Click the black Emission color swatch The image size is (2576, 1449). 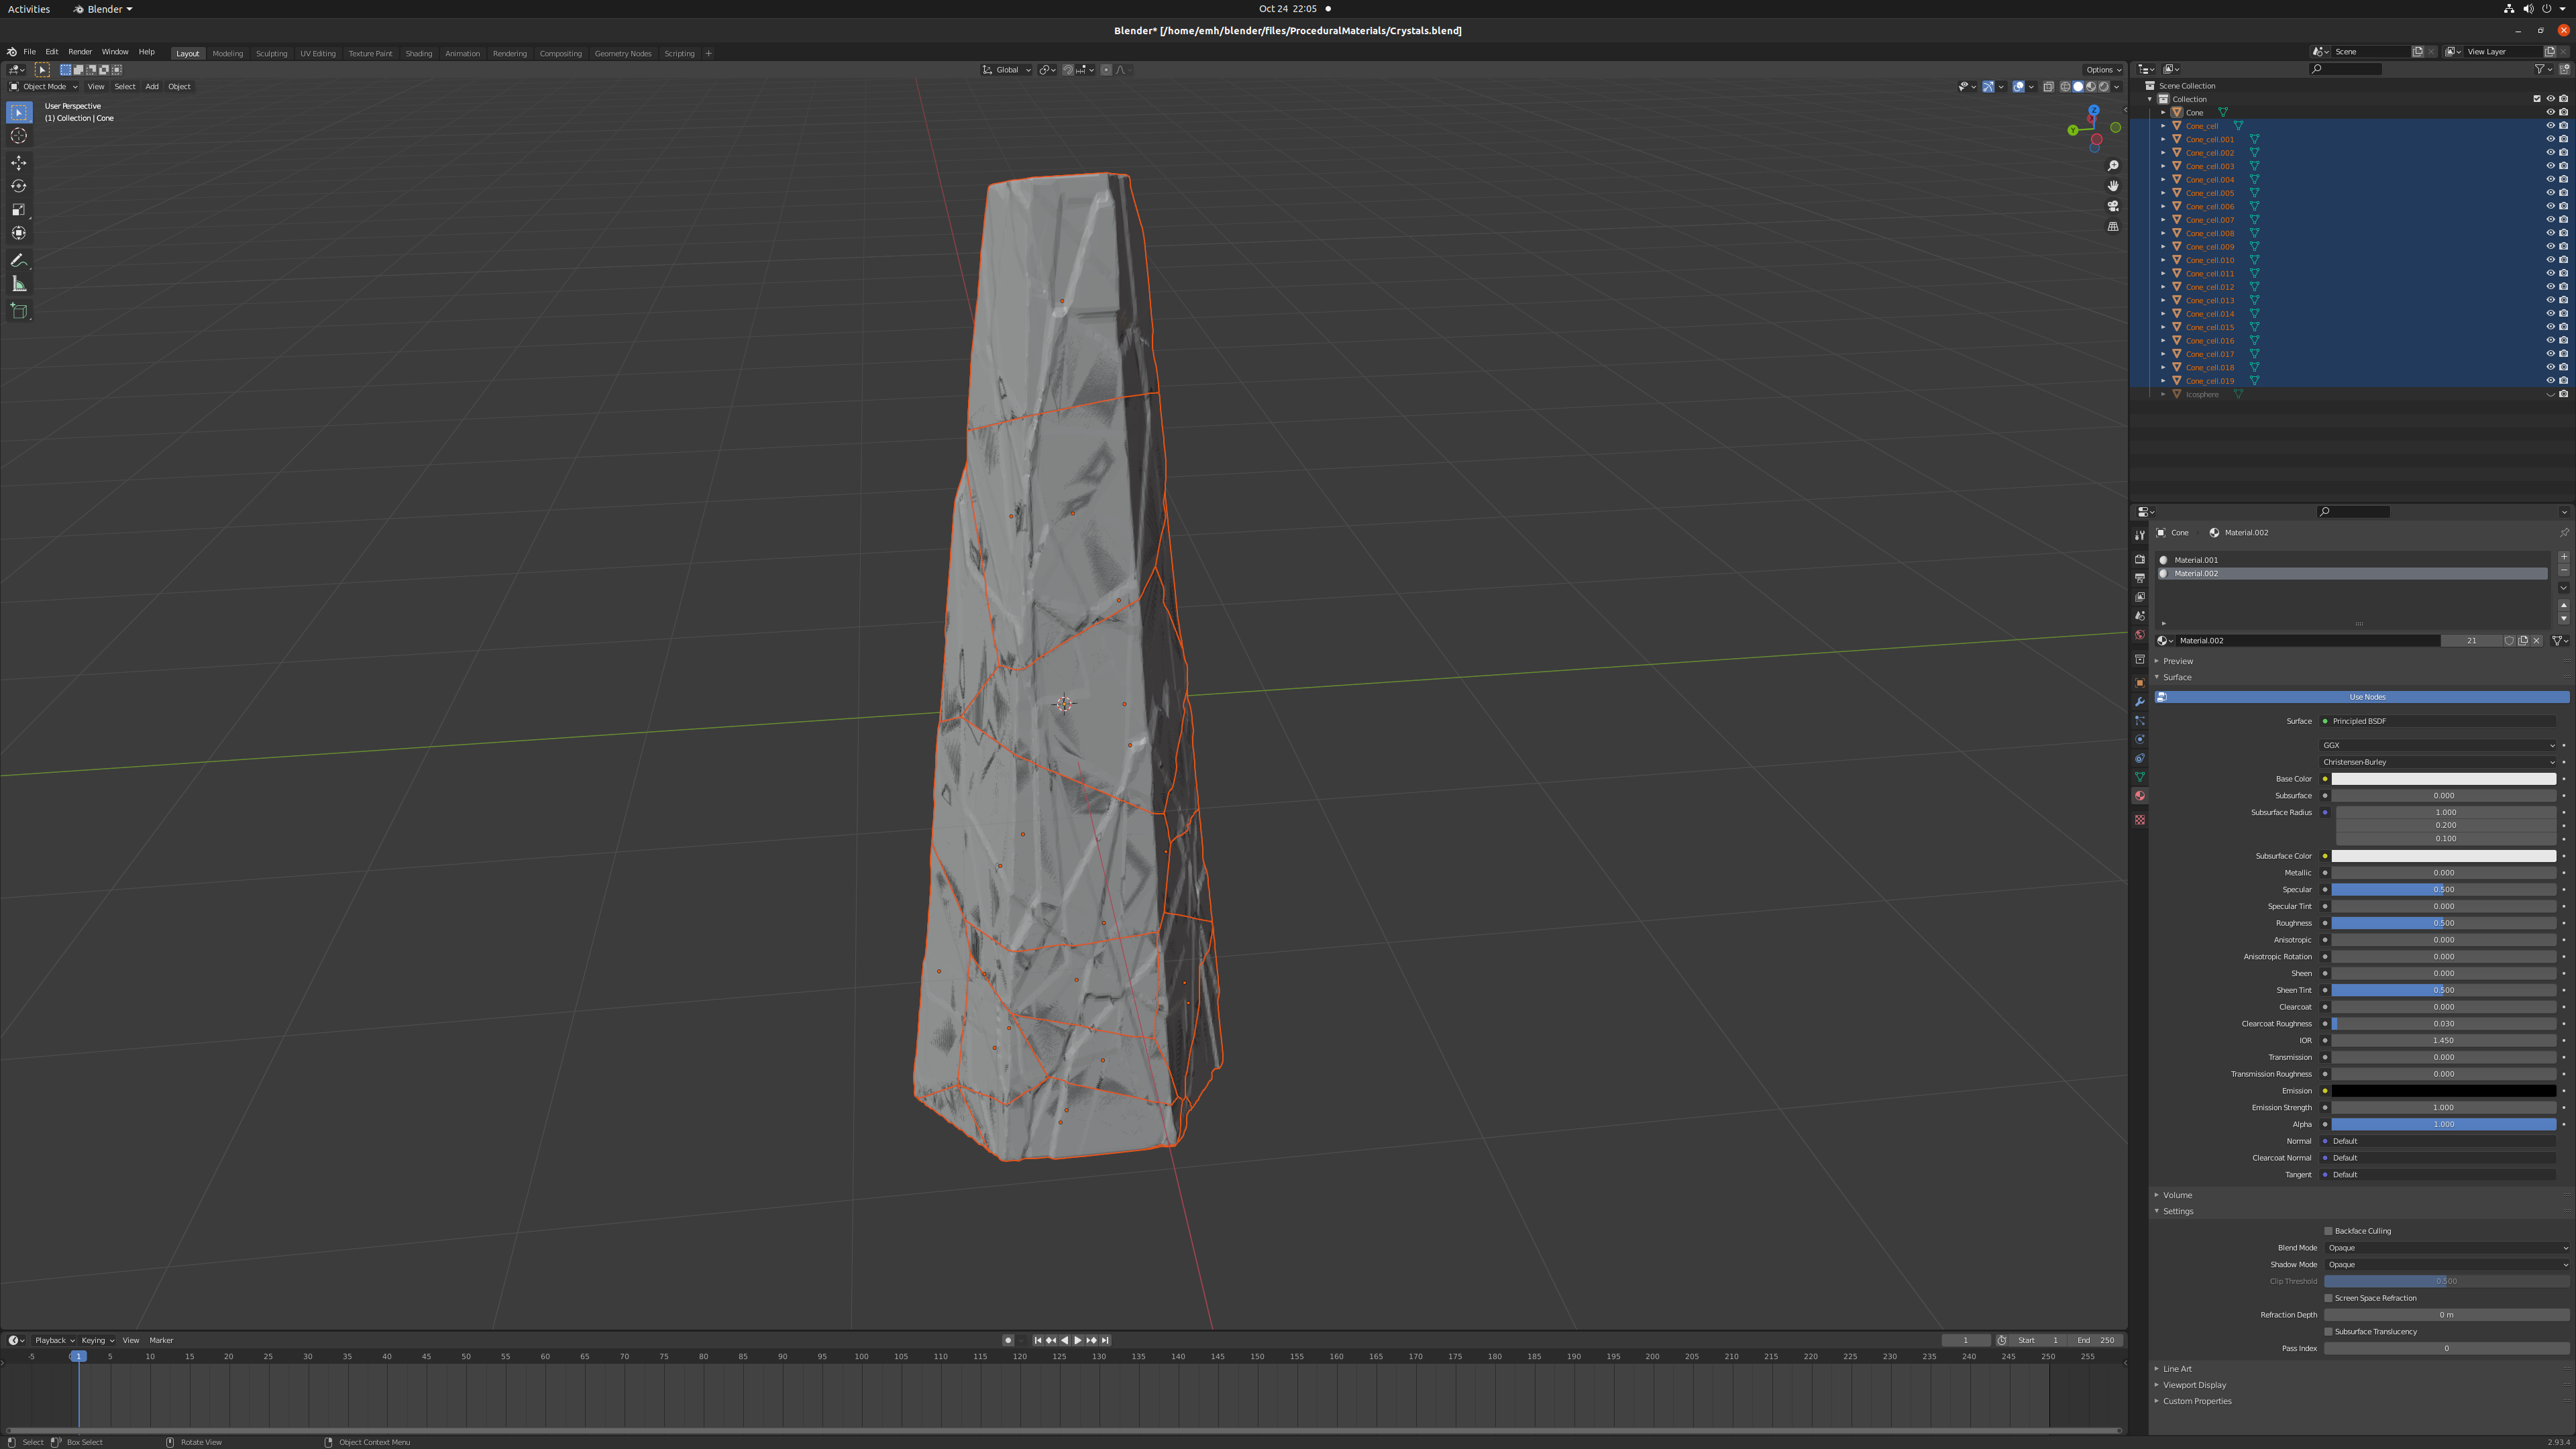2444,1091
